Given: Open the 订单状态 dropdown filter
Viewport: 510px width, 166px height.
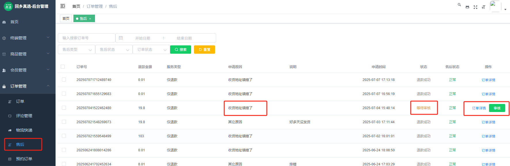Looking at the screenshot, I should pos(151,49).
